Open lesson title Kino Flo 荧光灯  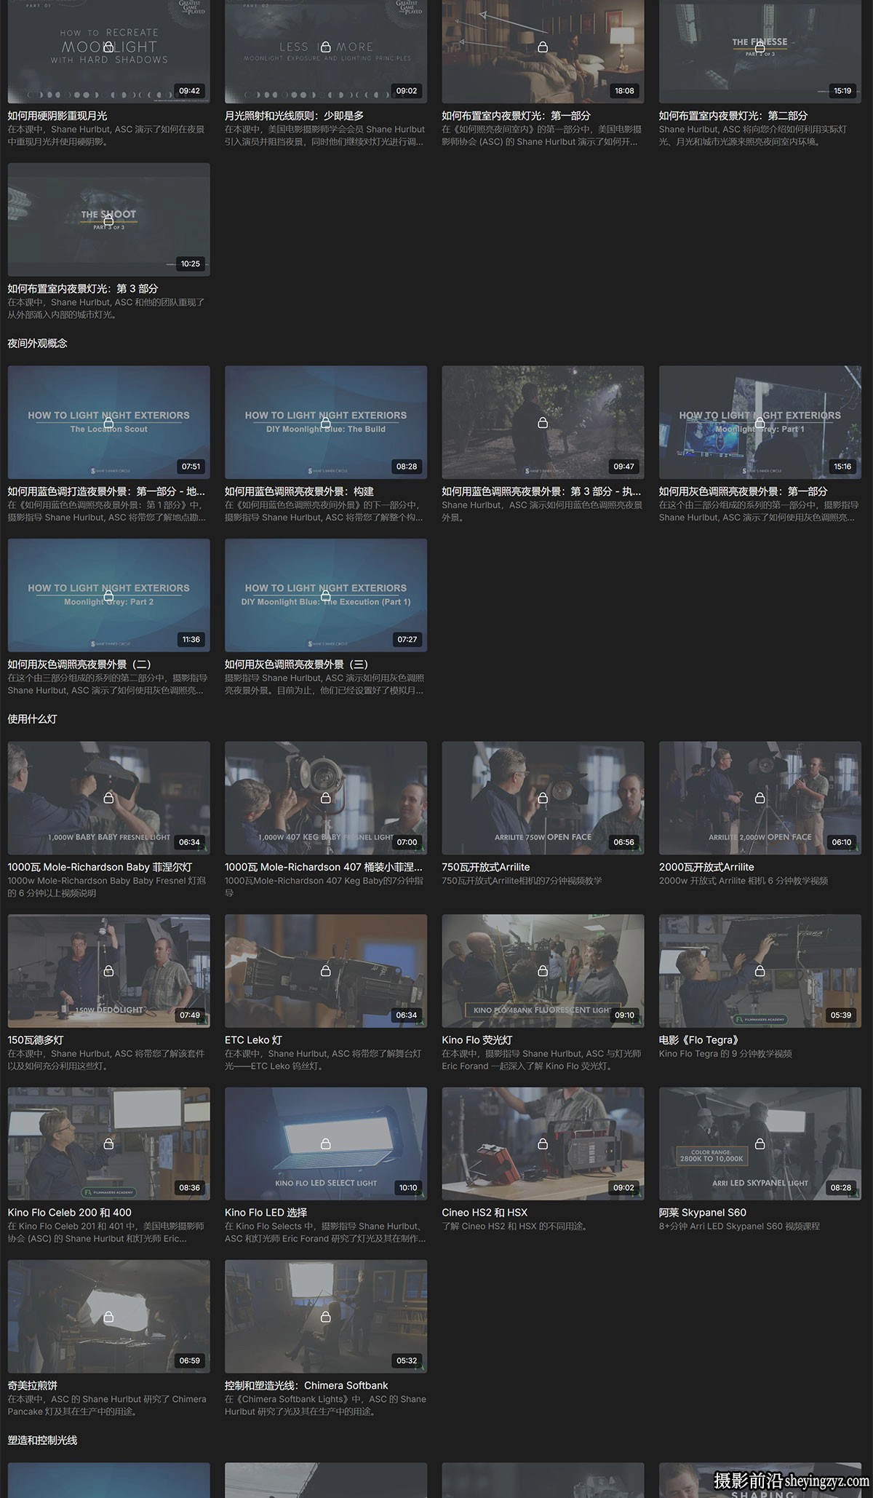477,1040
